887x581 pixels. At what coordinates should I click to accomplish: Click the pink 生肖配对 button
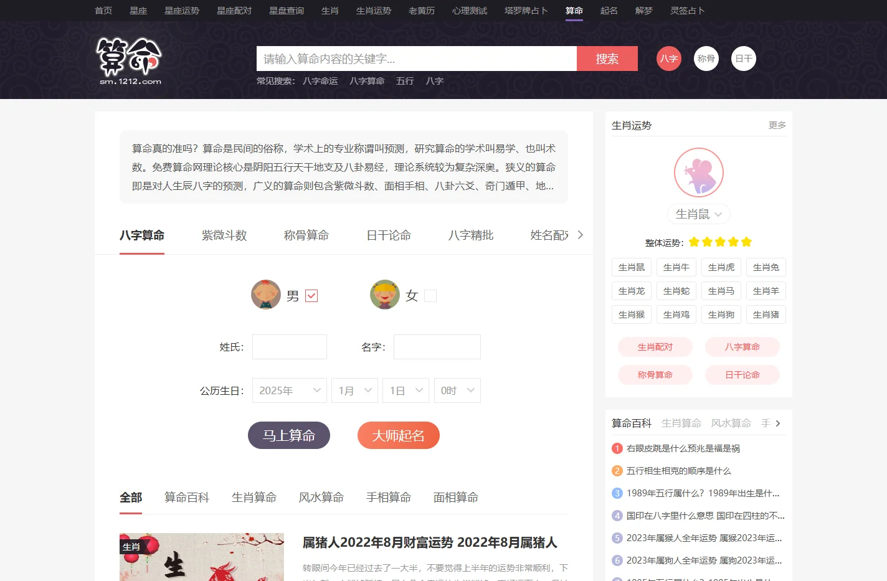click(x=655, y=347)
